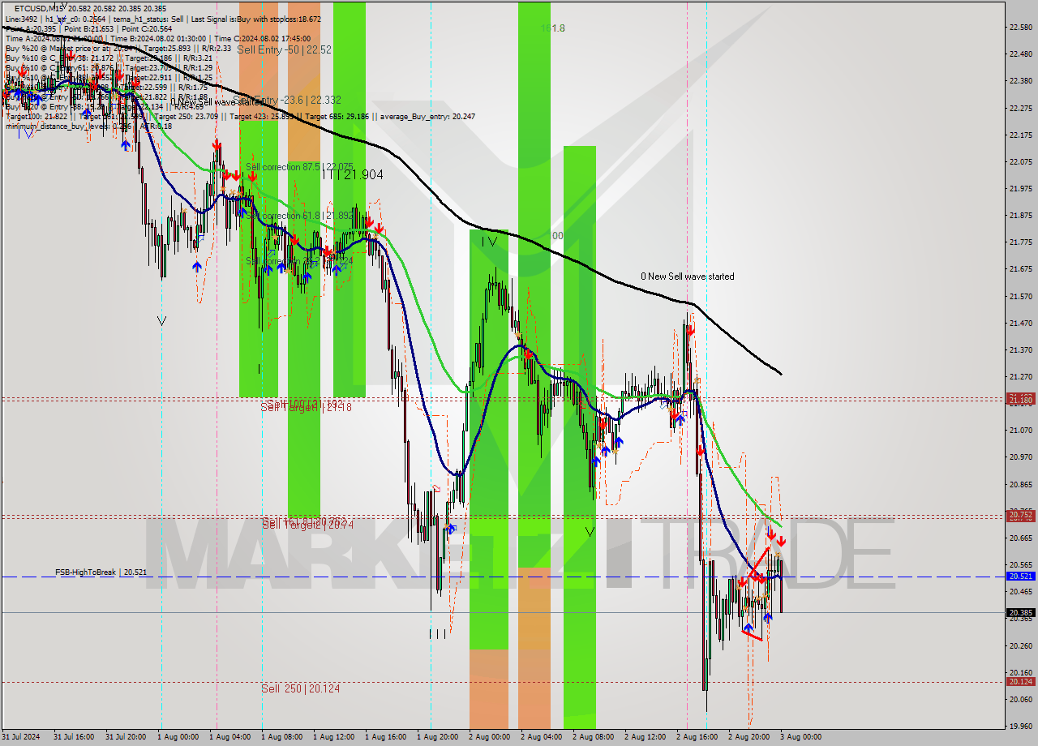The image size is (1038, 746).
Task: Click the 20.260 price axis value
Action: pyautogui.click(x=1020, y=646)
